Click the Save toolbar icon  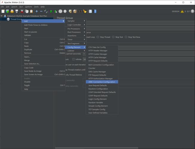click(x=17, y=11)
